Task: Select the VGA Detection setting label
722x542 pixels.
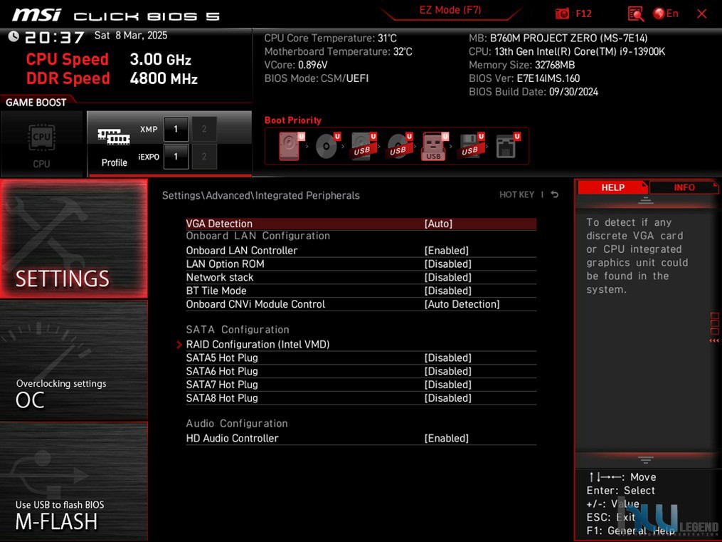Action: [x=219, y=224]
